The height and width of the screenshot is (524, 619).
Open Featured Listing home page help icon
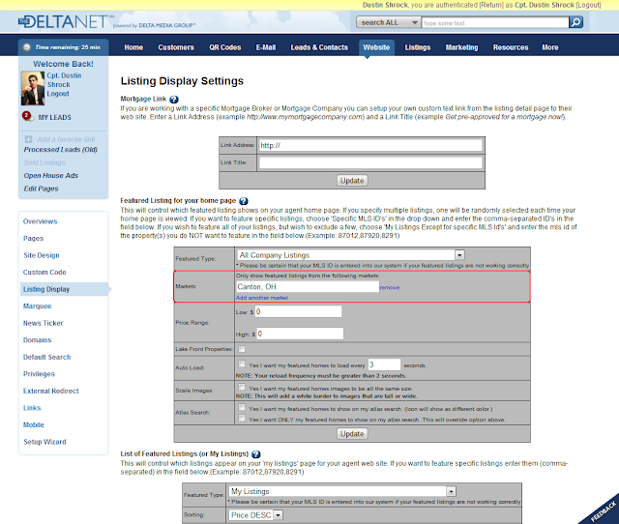tap(244, 201)
